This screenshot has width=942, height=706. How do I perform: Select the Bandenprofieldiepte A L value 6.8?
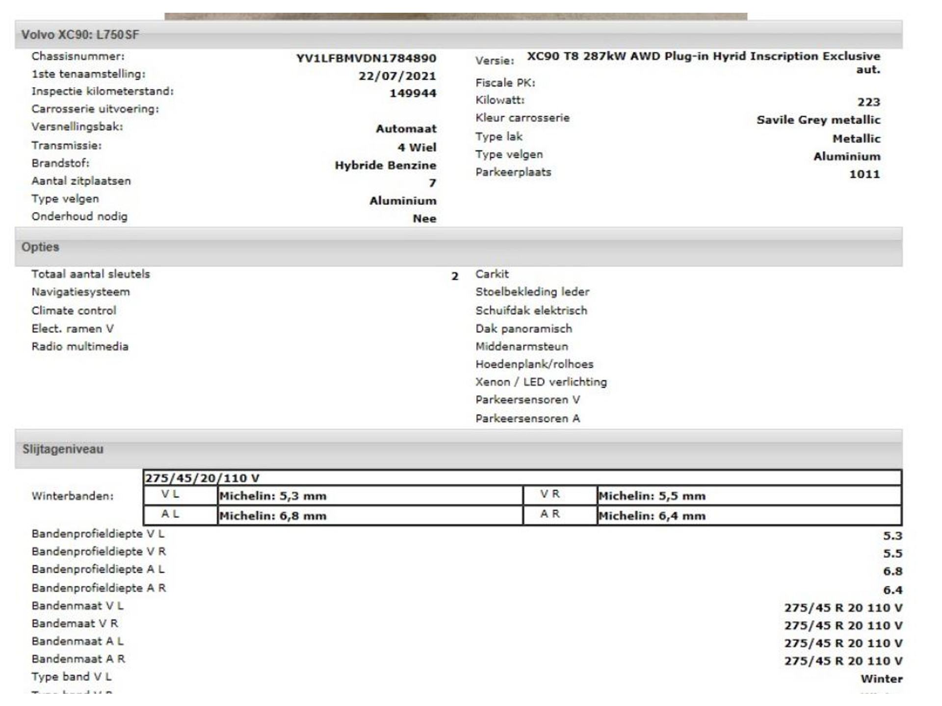pos(893,571)
